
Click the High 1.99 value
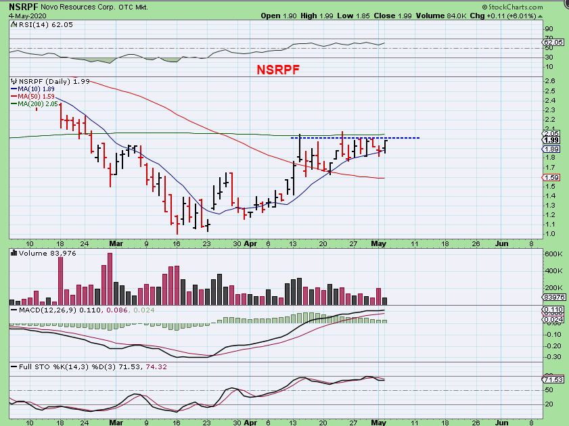pyautogui.click(x=317, y=16)
